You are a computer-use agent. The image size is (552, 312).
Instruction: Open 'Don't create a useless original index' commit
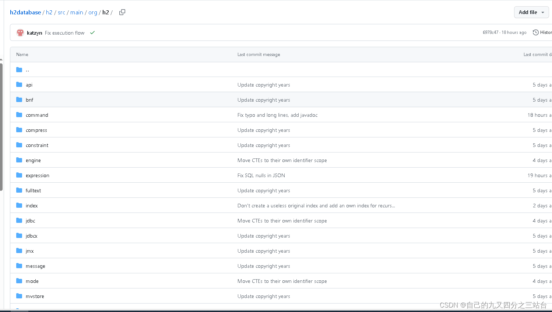point(316,206)
